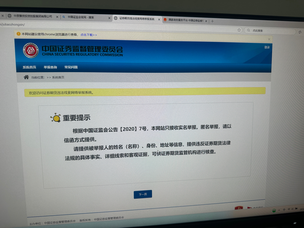Click the 下一页 button
Image resolution: width=304 pixels, height=228 pixels.
(143, 194)
